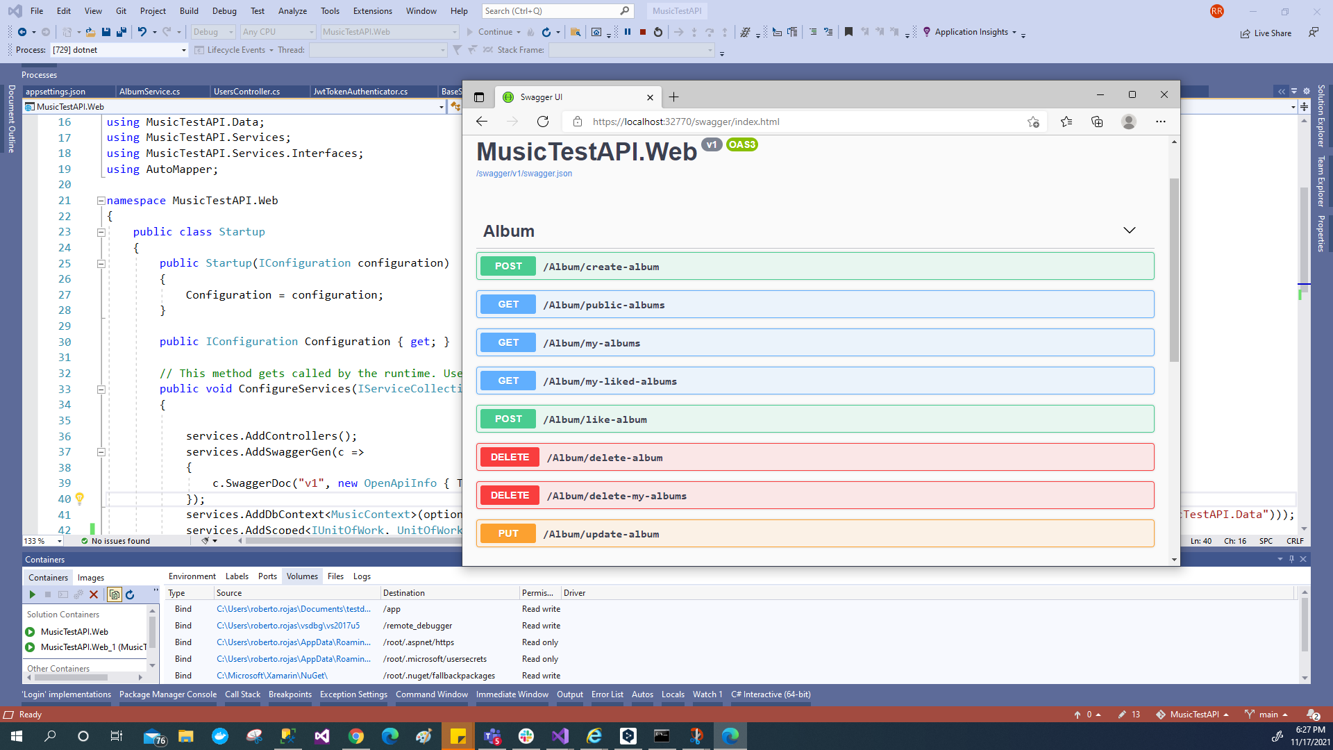
Task: Click the bookmark toggle icon in toolbar
Action: coord(848,32)
